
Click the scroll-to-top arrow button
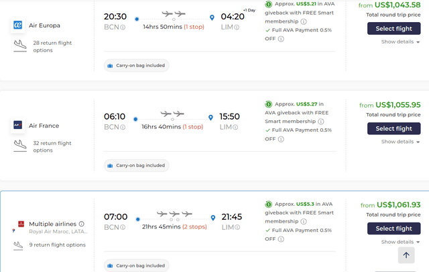[x=406, y=255]
